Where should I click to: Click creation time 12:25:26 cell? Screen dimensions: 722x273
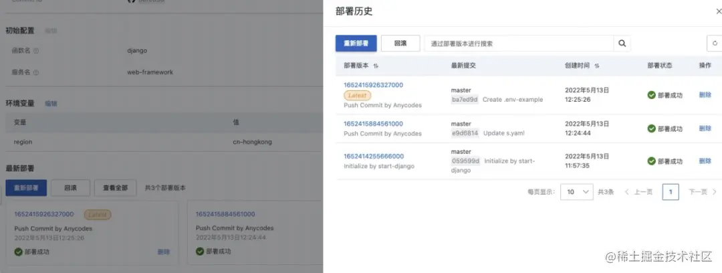coord(587,94)
